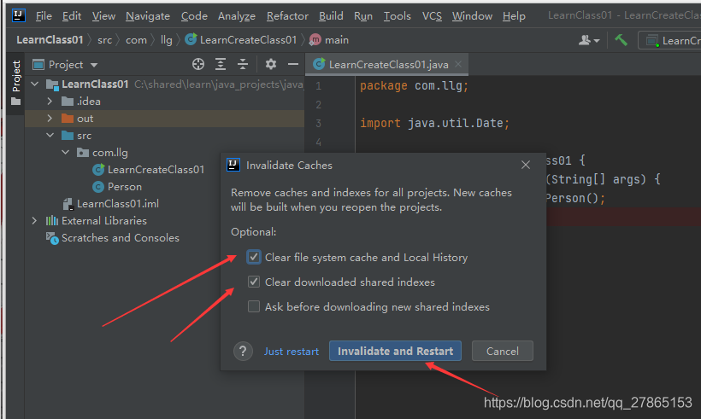The image size is (701, 419).
Task: Click Expand All icon in Project panel
Action: tap(221, 64)
